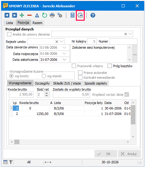Open Data zakończenia date dropdown
This screenshot has width=146, height=170.
[64, 60]
